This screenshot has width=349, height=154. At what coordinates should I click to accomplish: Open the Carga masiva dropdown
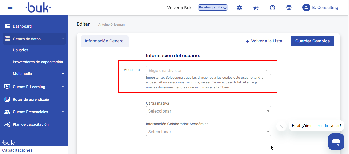click(x=208, y=111)
